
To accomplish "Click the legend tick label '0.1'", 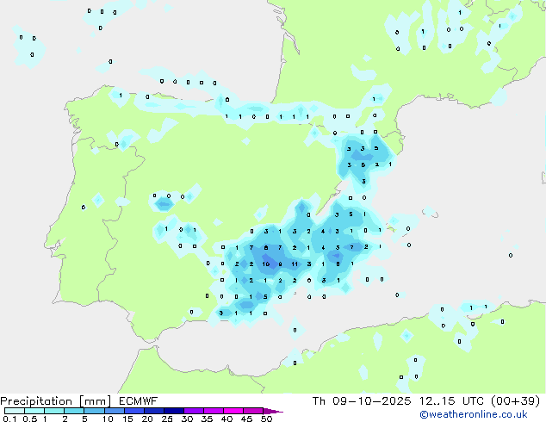I will click(9, 419).
